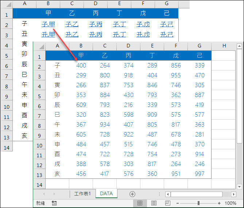Click the 就緒 status text
244x208 pixels.
coord(40,203)
